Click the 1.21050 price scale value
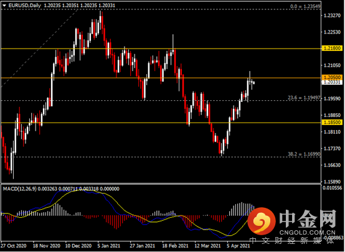 point(332,65)
